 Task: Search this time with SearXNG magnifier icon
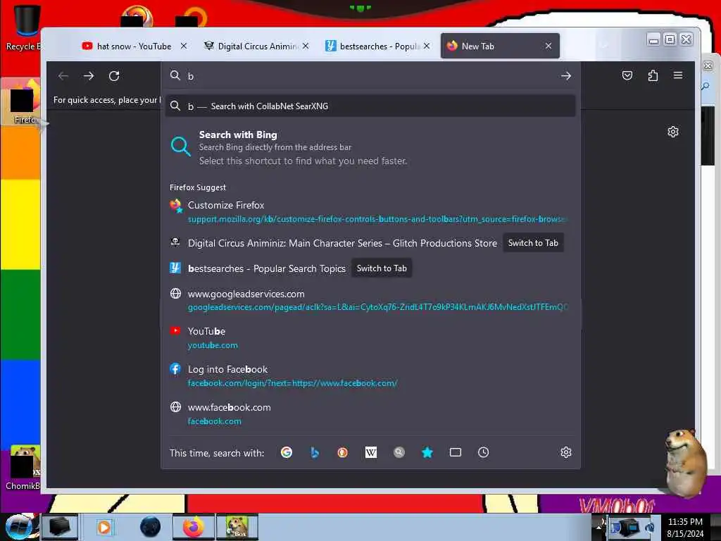399,453
